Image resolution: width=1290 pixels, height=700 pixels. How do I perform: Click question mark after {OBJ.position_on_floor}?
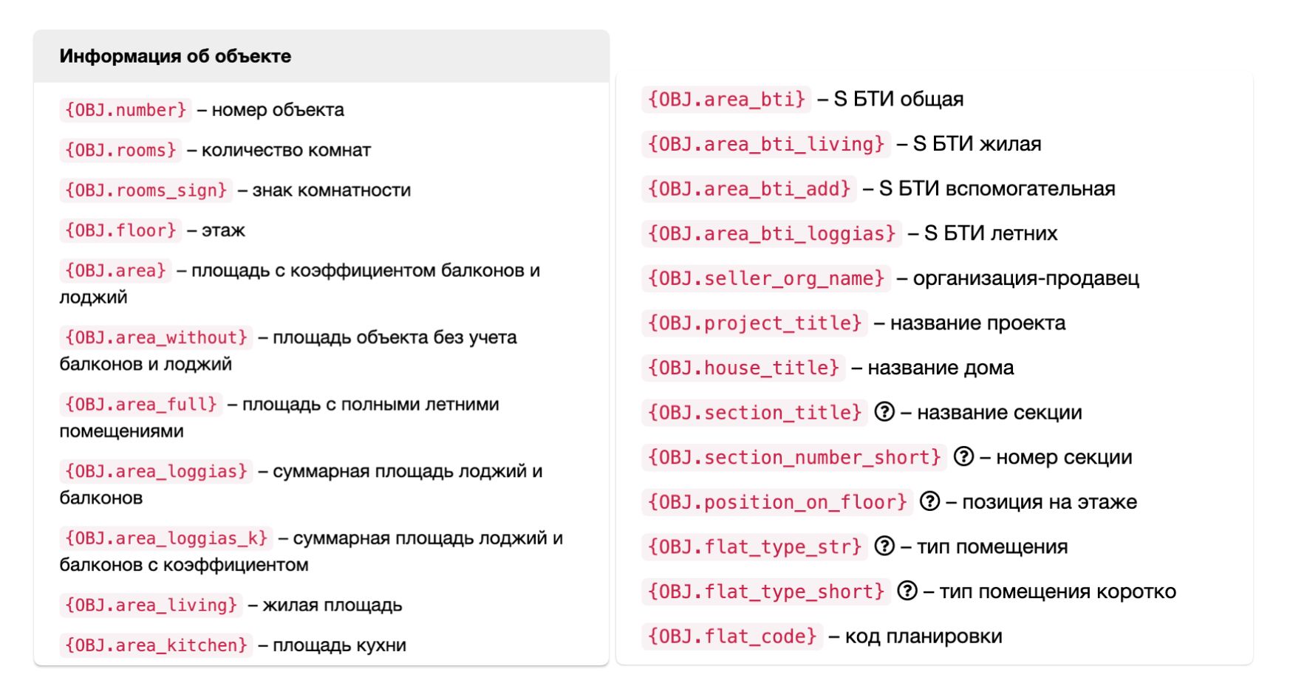pos(929,502)
